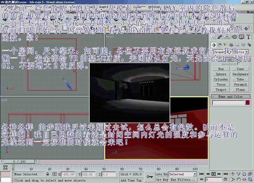
Task: Toggle Set Key animation mode
Action: pos(162,180)
